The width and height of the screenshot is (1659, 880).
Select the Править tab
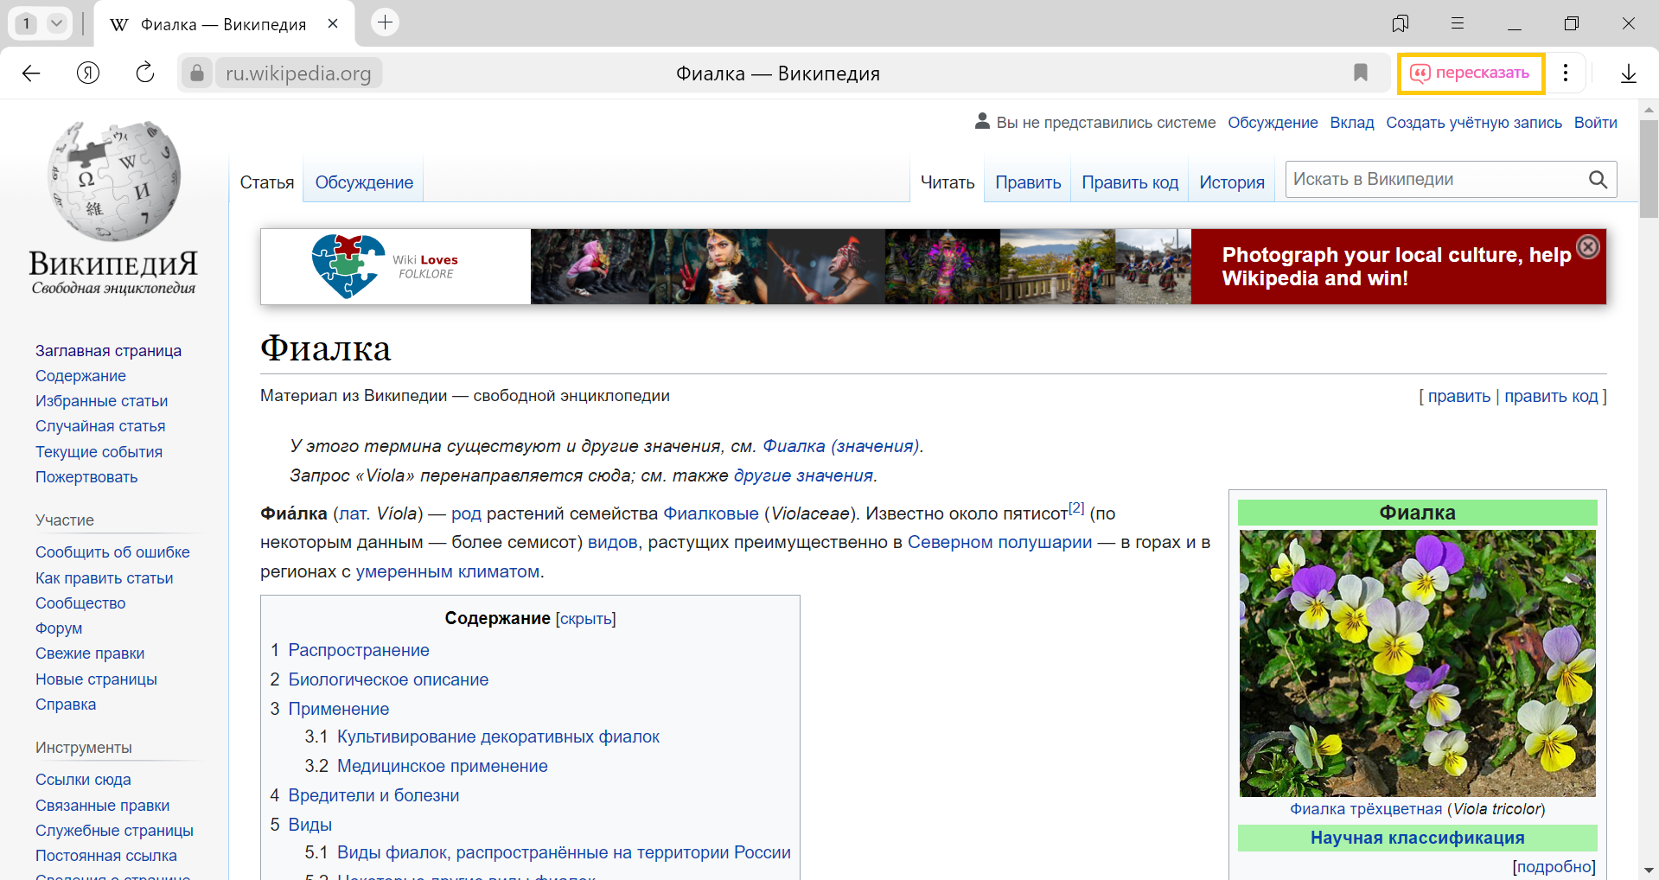(1028, 182)
